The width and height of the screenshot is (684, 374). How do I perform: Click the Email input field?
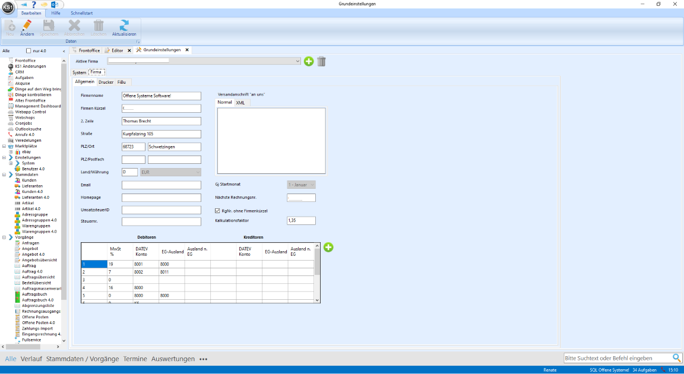(161, 185)
